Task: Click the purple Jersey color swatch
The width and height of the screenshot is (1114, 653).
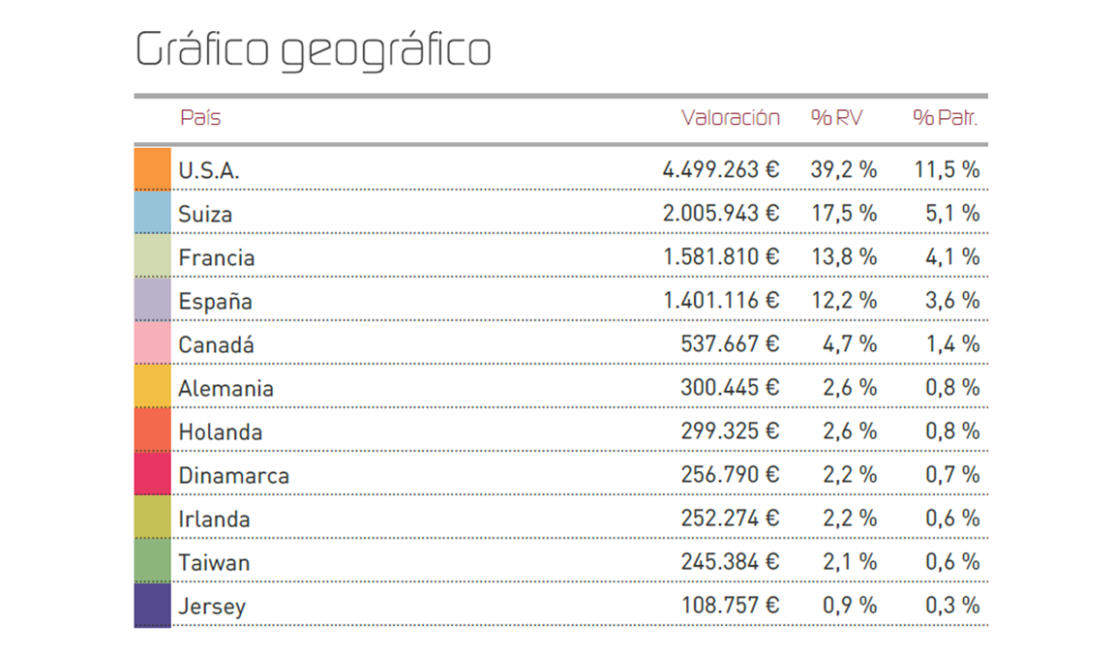Action: 152,606
